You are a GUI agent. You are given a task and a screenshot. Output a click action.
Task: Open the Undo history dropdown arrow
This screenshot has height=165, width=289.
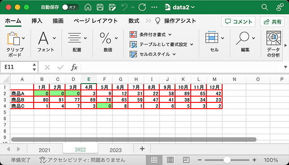click(133, 7)
